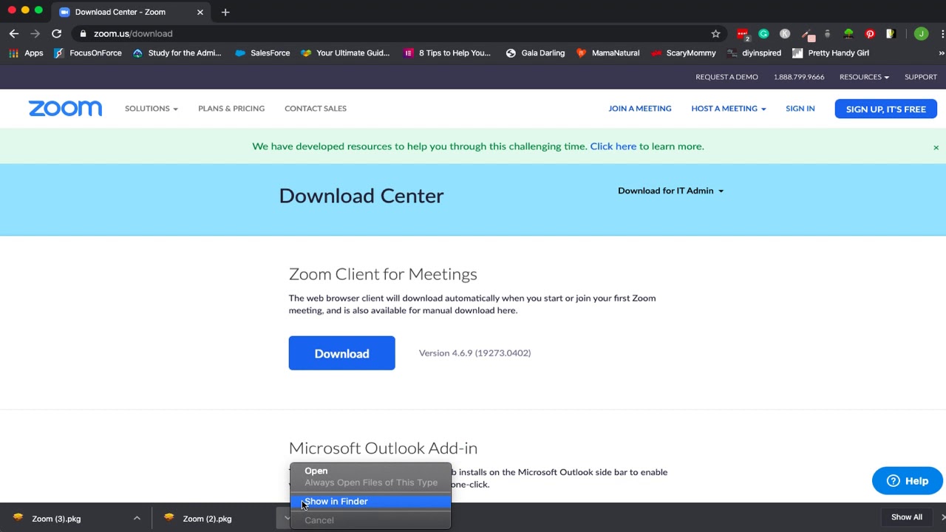Open the Pinterest extension icon
The height and width of the screenshot is (532, 946).
click(x=870, y=33)
